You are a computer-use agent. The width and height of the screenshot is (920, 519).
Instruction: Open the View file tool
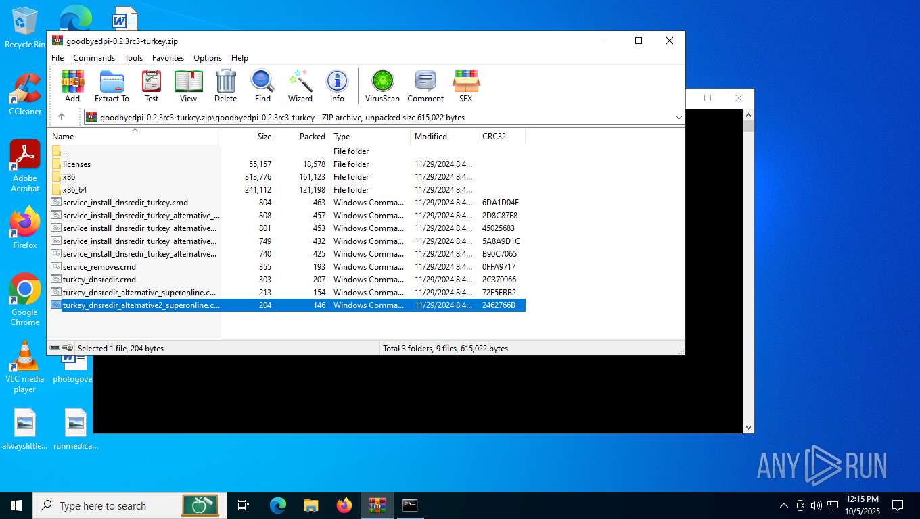[x=188, y=86]
